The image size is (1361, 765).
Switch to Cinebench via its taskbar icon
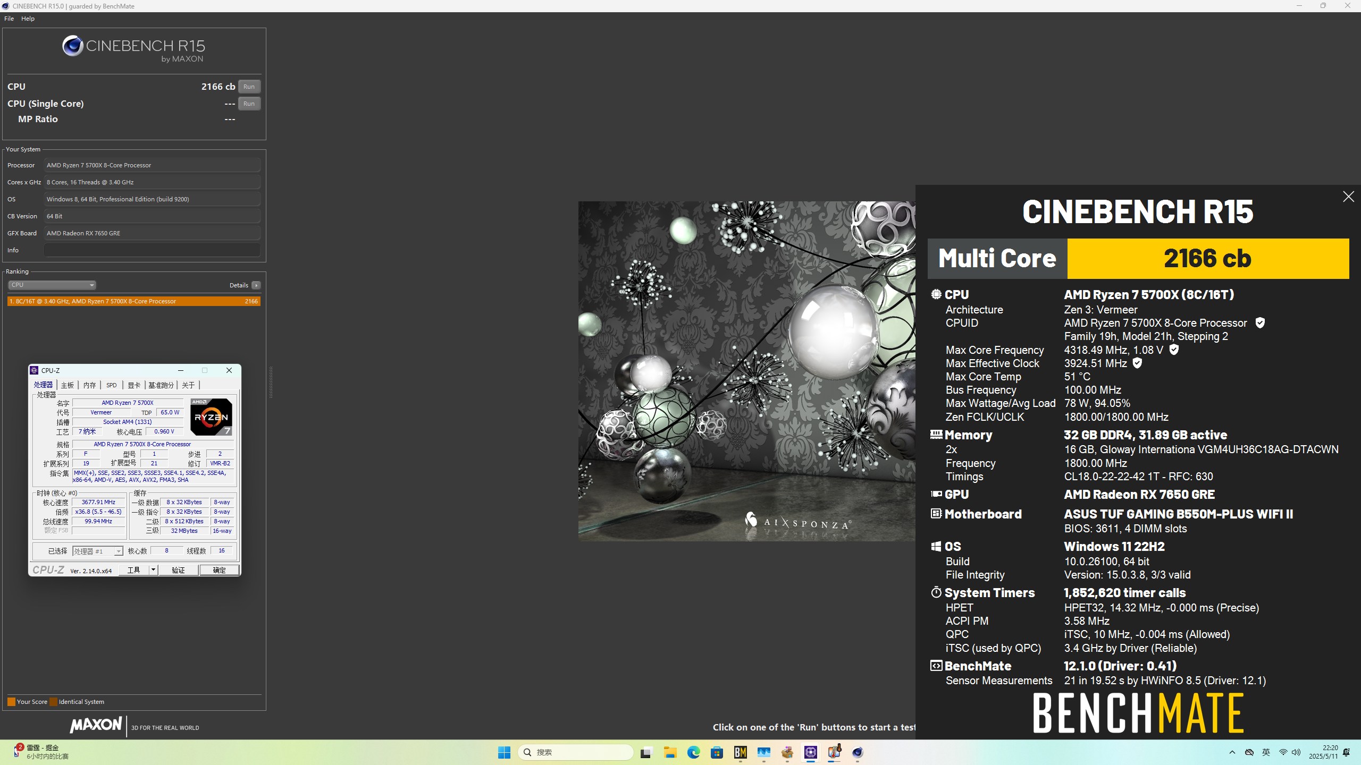pyautogui.click(x=858, y=752)
